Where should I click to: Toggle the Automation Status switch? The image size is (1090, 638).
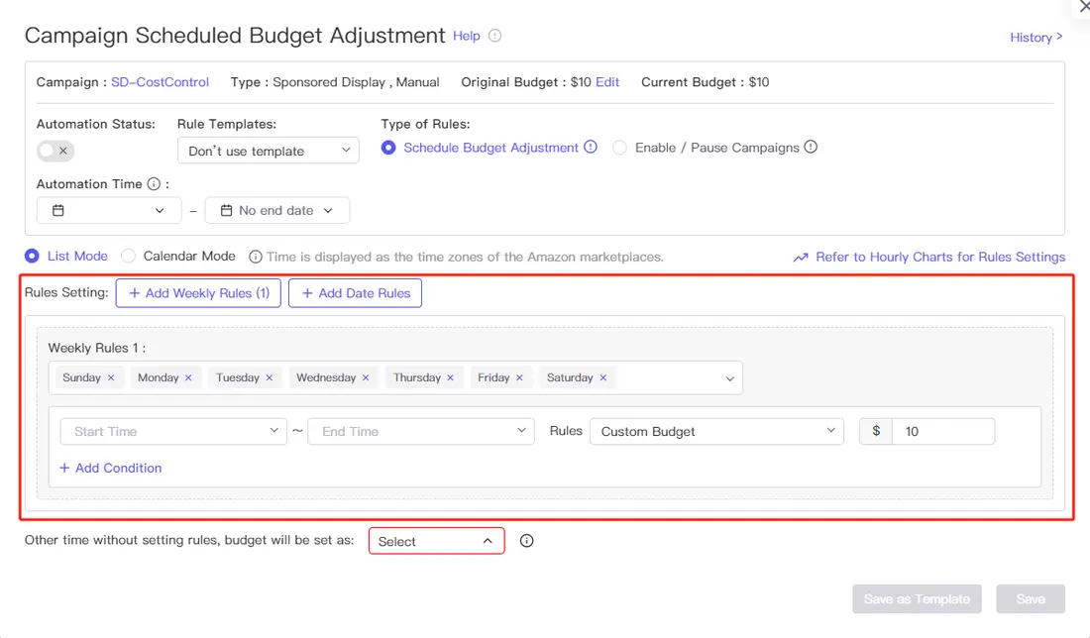click(x=55, y=151)
